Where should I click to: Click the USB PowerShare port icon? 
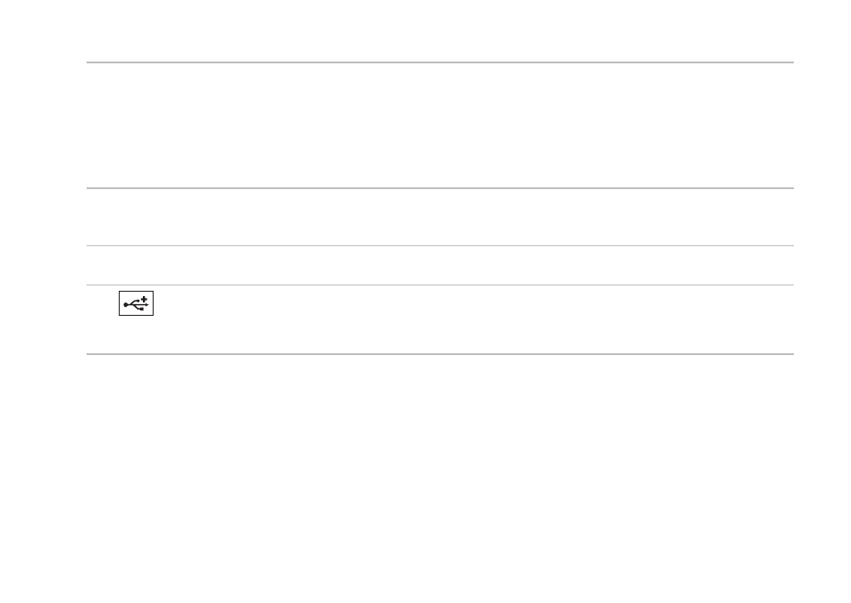(137, 303)
